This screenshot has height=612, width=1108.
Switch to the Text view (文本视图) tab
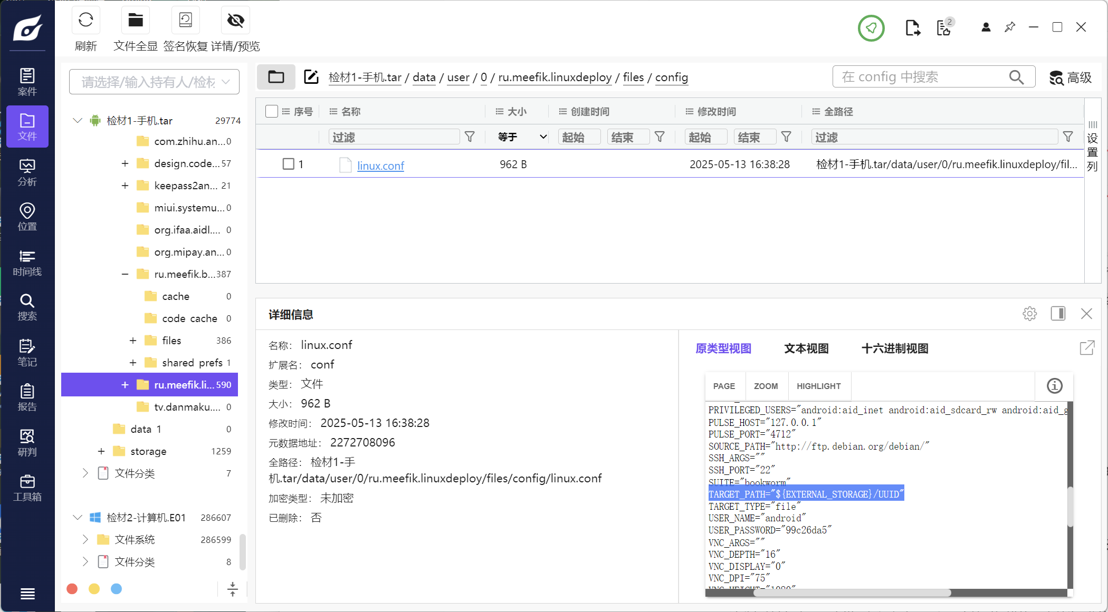tap(806, 348)
